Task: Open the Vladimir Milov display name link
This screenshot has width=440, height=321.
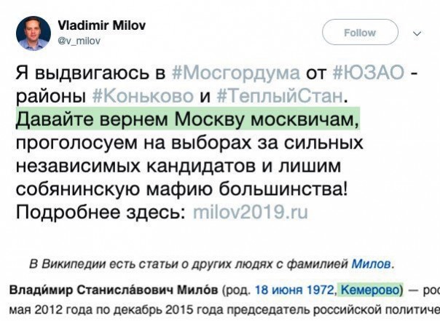Action: [101, 25]
